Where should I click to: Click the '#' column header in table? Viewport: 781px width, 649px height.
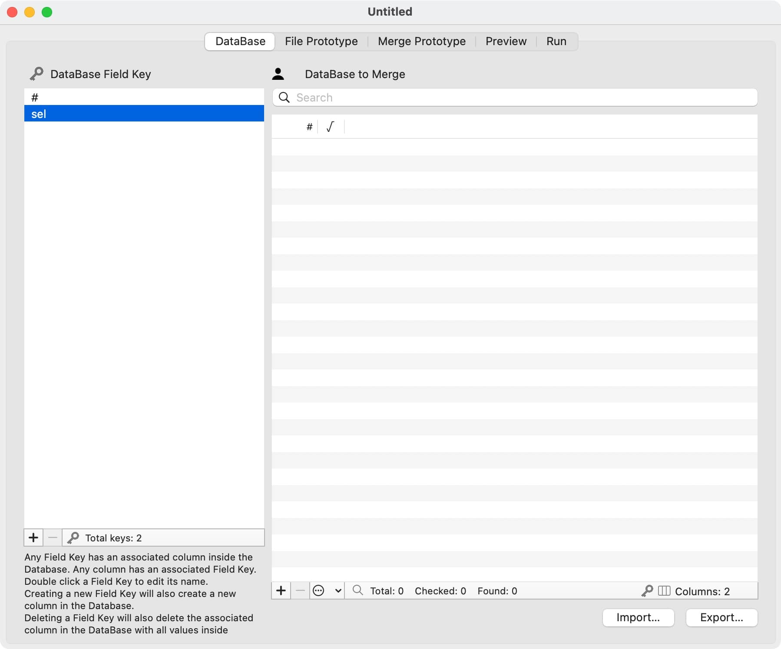coord(309,127)
